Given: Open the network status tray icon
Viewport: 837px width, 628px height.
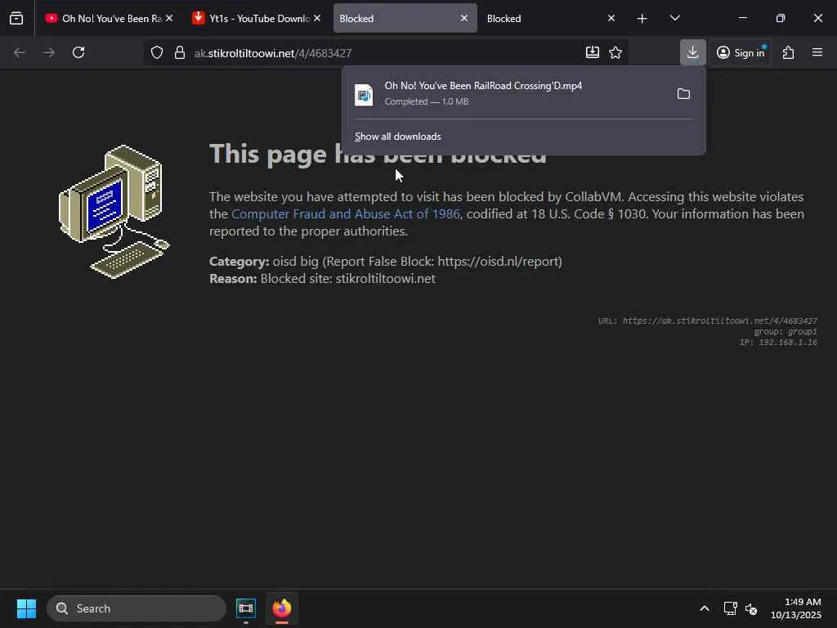Looking at the screenshot, I should coord(730,608).
